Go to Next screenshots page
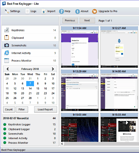Image resolution: width=139 pixels, height=153 pixels. pyautogui.click(x=87, y=20)
